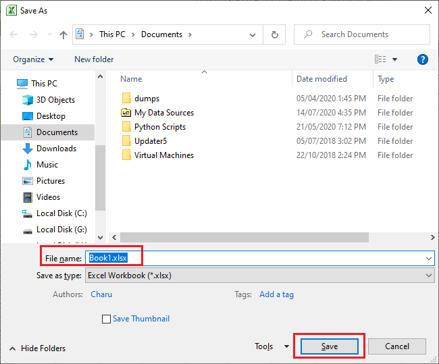Viewport: 439px width, 364px height.
Task: Open Videos in the navigation pane
Action: tap(48, 197)
